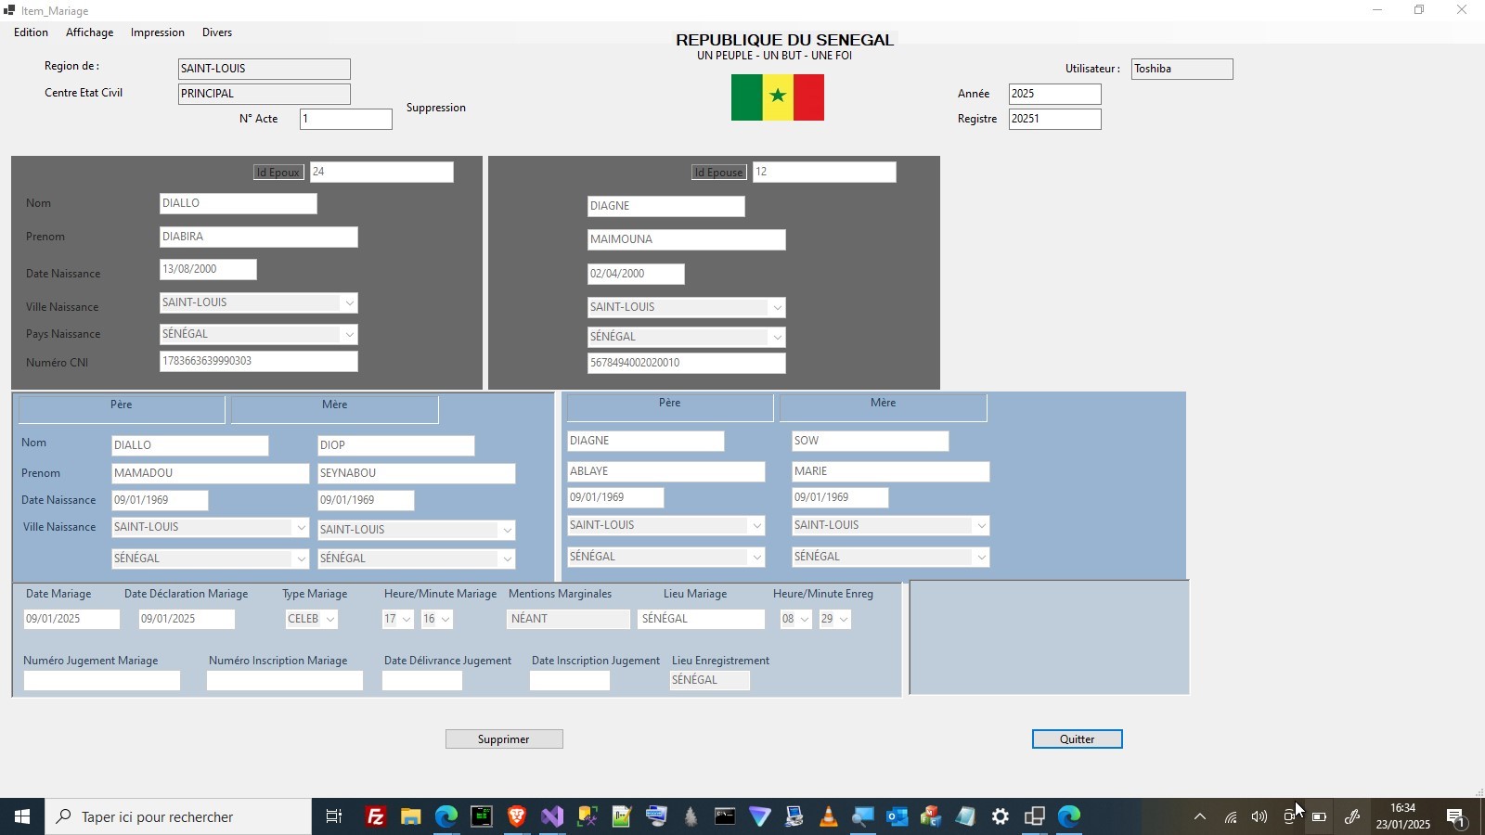
Task: Open VLC media player from the taskbar
Action: pyautogui.click(x=828, y=816)
